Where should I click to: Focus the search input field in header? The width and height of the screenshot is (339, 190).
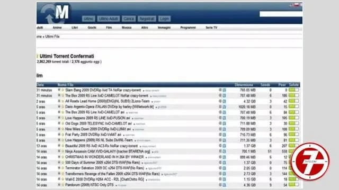281,14
